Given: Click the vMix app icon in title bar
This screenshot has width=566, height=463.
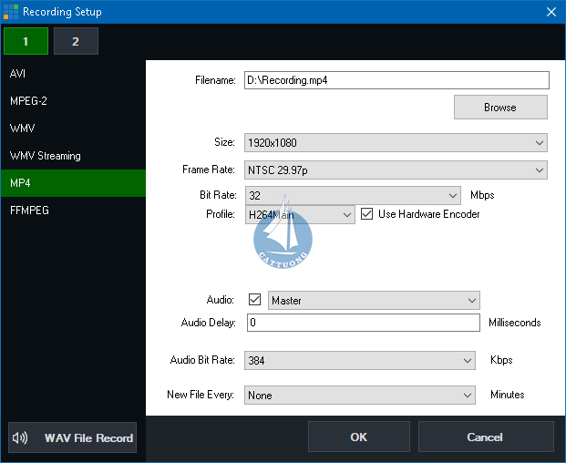Looking at the screenshot, I should point(11,12).
